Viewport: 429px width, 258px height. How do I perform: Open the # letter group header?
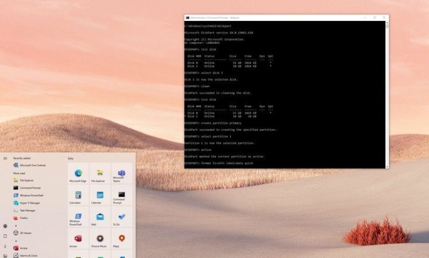[x=15, y=226]
